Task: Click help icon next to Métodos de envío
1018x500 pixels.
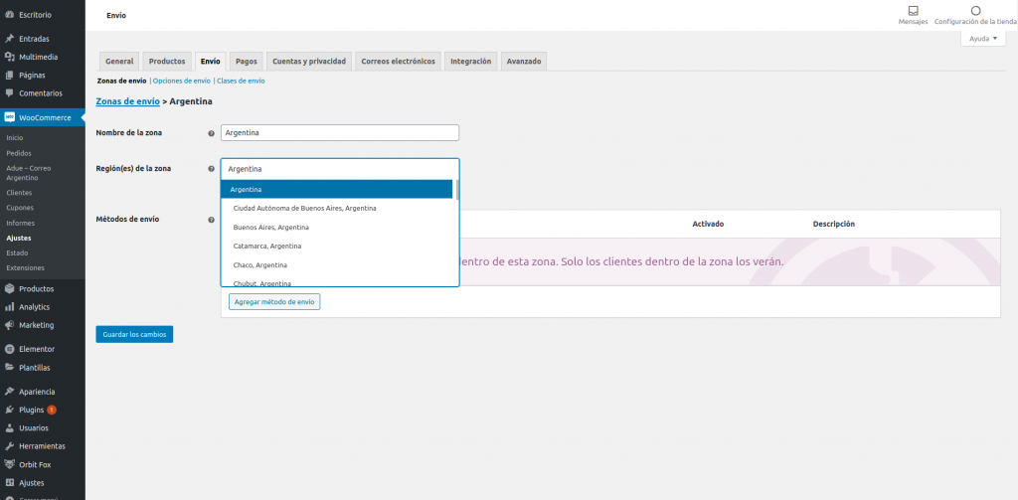Action: coord(211,220)
